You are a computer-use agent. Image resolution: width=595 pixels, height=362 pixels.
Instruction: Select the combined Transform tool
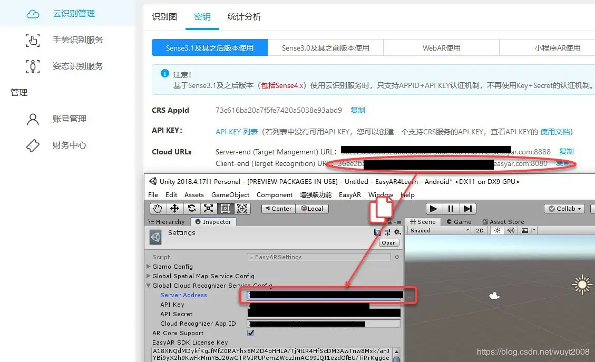(x=242, y=209)
